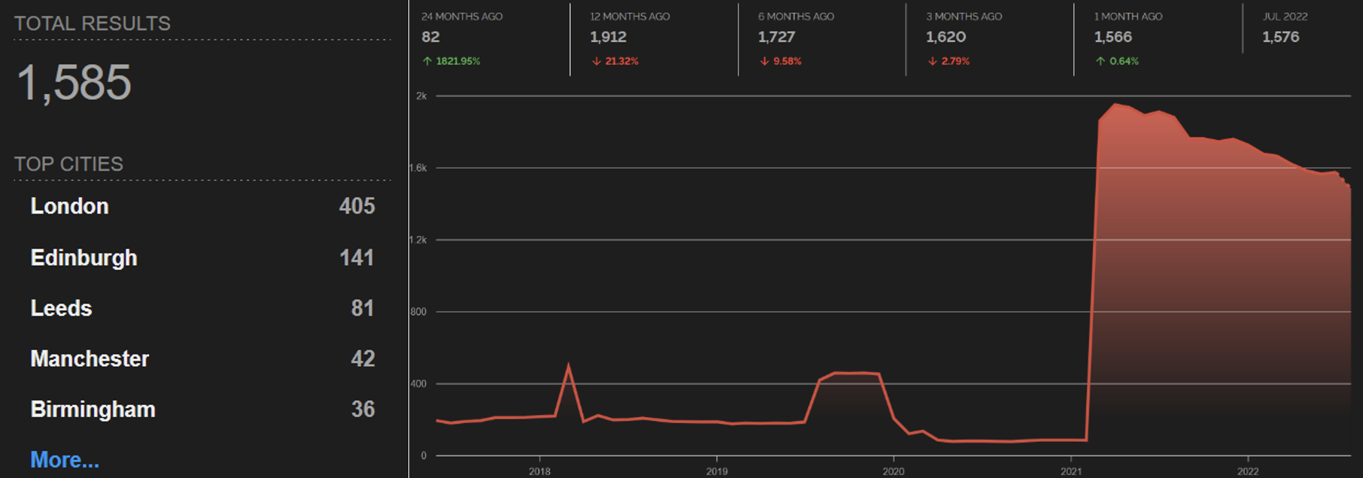Click the spike peak in early 2018

pyautogui.click(x=568, y=366)
